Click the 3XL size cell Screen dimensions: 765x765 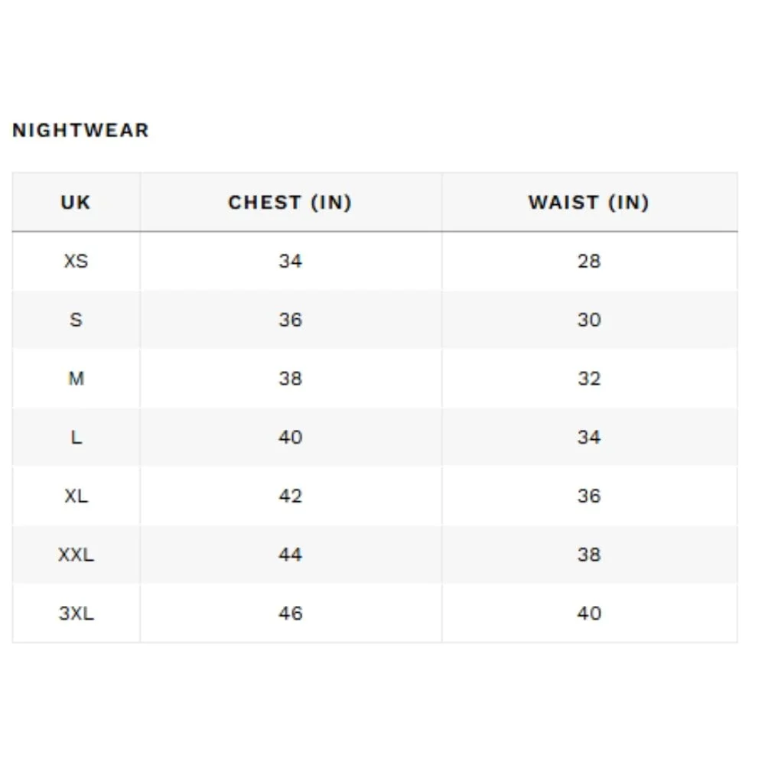(76, 614)
